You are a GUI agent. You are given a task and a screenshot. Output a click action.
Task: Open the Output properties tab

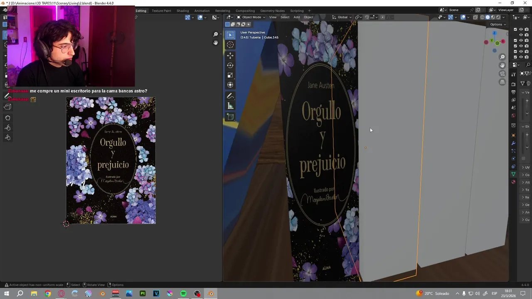tap(513, 92)
